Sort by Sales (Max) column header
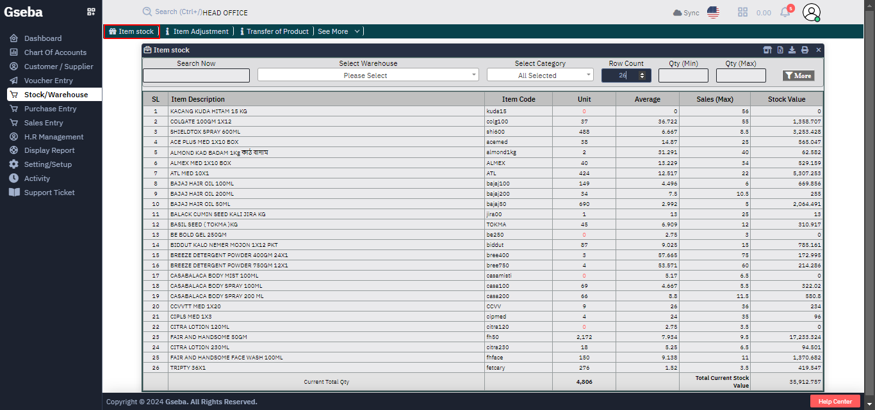Viewport: 875px width, 410px height. [x=715, y=99]
